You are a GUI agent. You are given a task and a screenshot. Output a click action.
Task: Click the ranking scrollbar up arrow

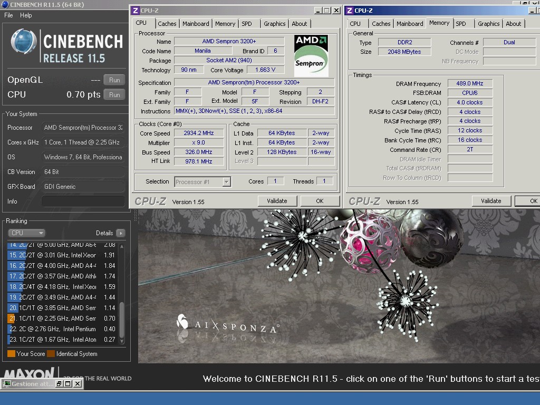click(122, 247)
